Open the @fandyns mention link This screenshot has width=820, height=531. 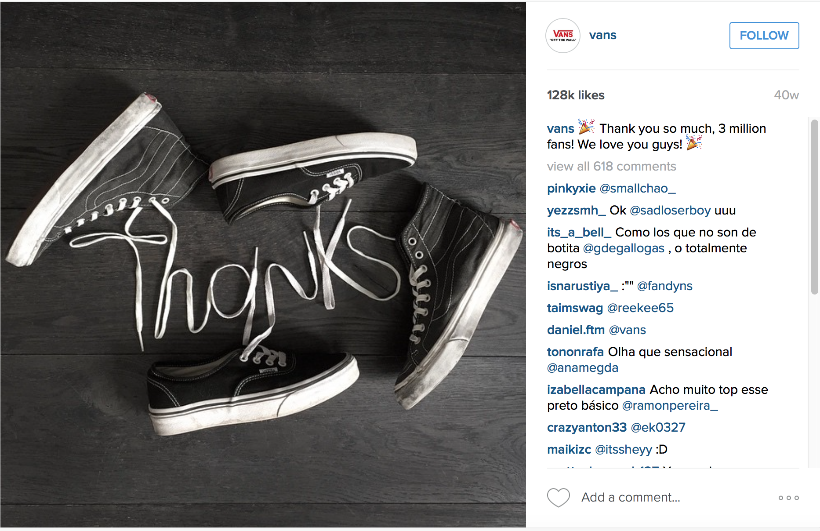[x=664, y=286]
